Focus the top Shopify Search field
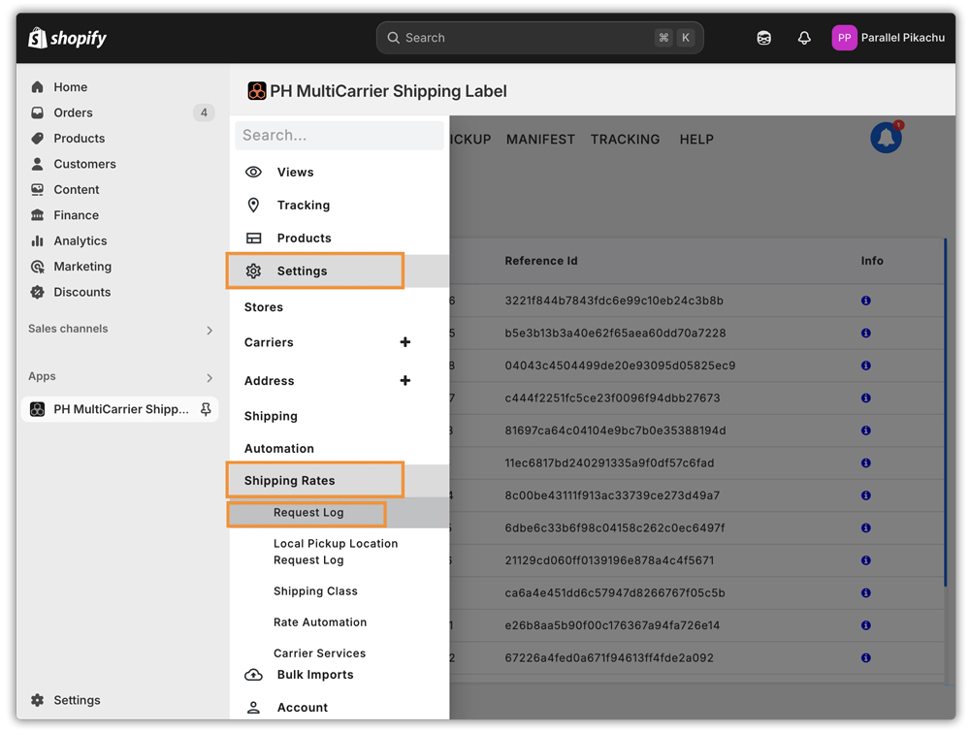Viewport: 970px width, 732px height. (539, 38)
